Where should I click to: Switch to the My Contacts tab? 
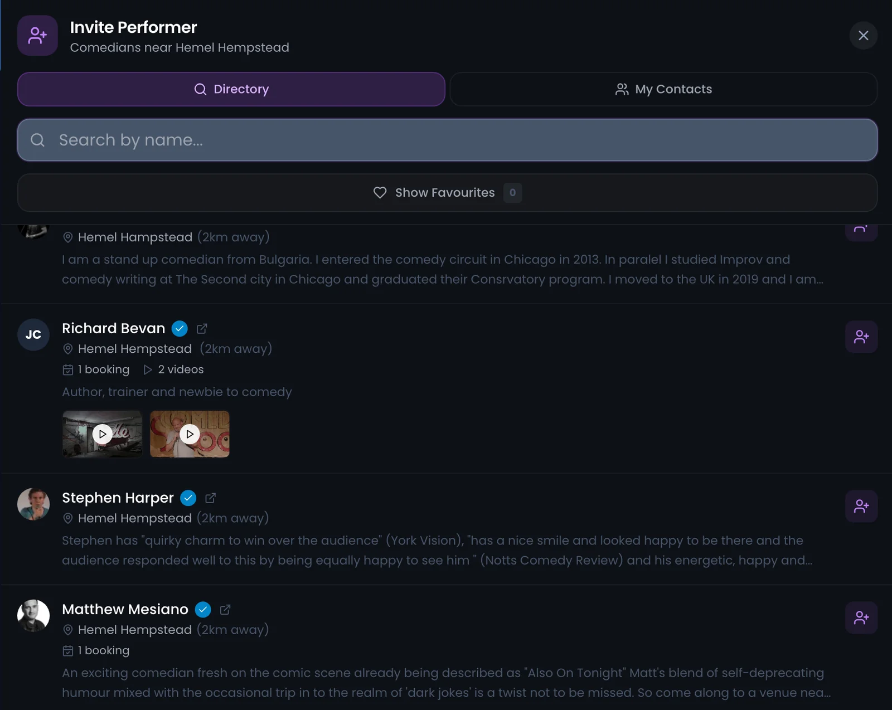[663, 89]
